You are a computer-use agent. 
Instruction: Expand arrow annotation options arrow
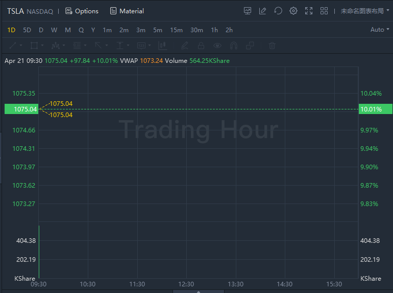click(x=107, y=46)
